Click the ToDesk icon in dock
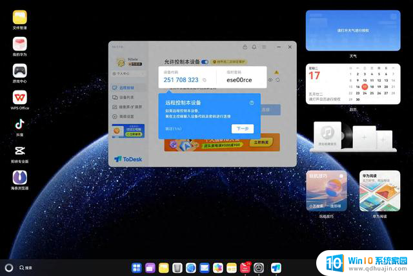 pos(276,268)
